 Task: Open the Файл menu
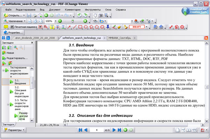(x=8, y=10)
